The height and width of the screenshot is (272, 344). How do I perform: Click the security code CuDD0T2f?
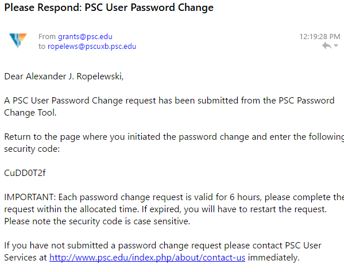25,173
